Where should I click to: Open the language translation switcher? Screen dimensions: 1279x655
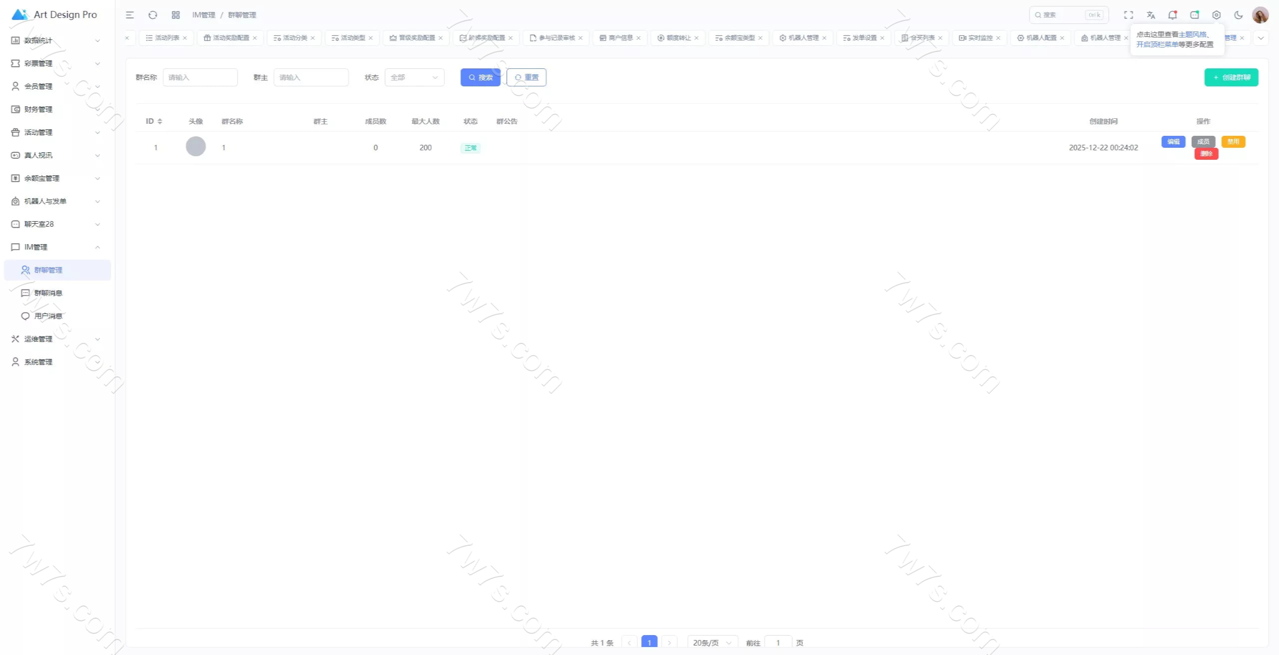[x=1151, y=15]
